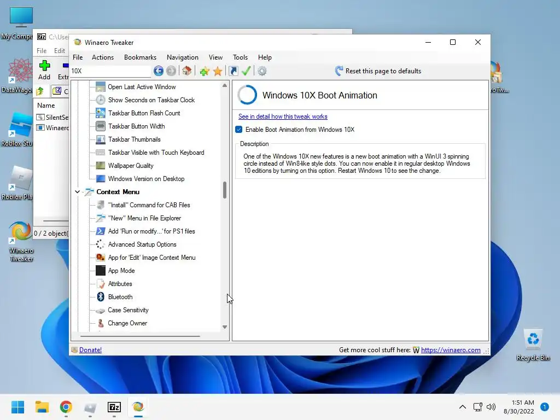The height and width of the screenshot is (420, 560).
Task: Click the create shortcut toolbar icon
Action: (233, 71)
